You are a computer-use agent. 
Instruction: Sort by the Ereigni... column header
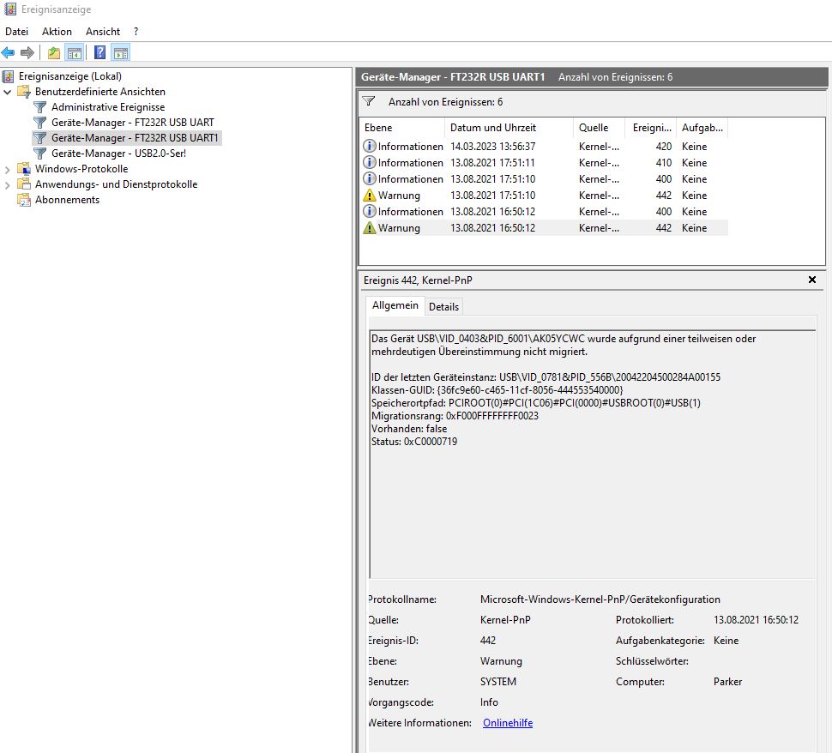click(651, 127)
